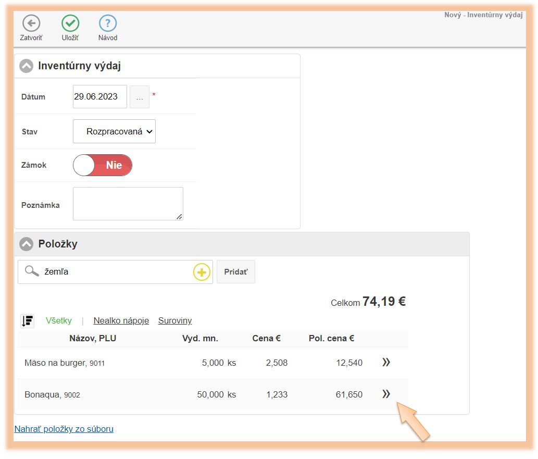538x459 pixels.
Task: Open date picker button next to Dátum
Action: (x=140, y=97)
